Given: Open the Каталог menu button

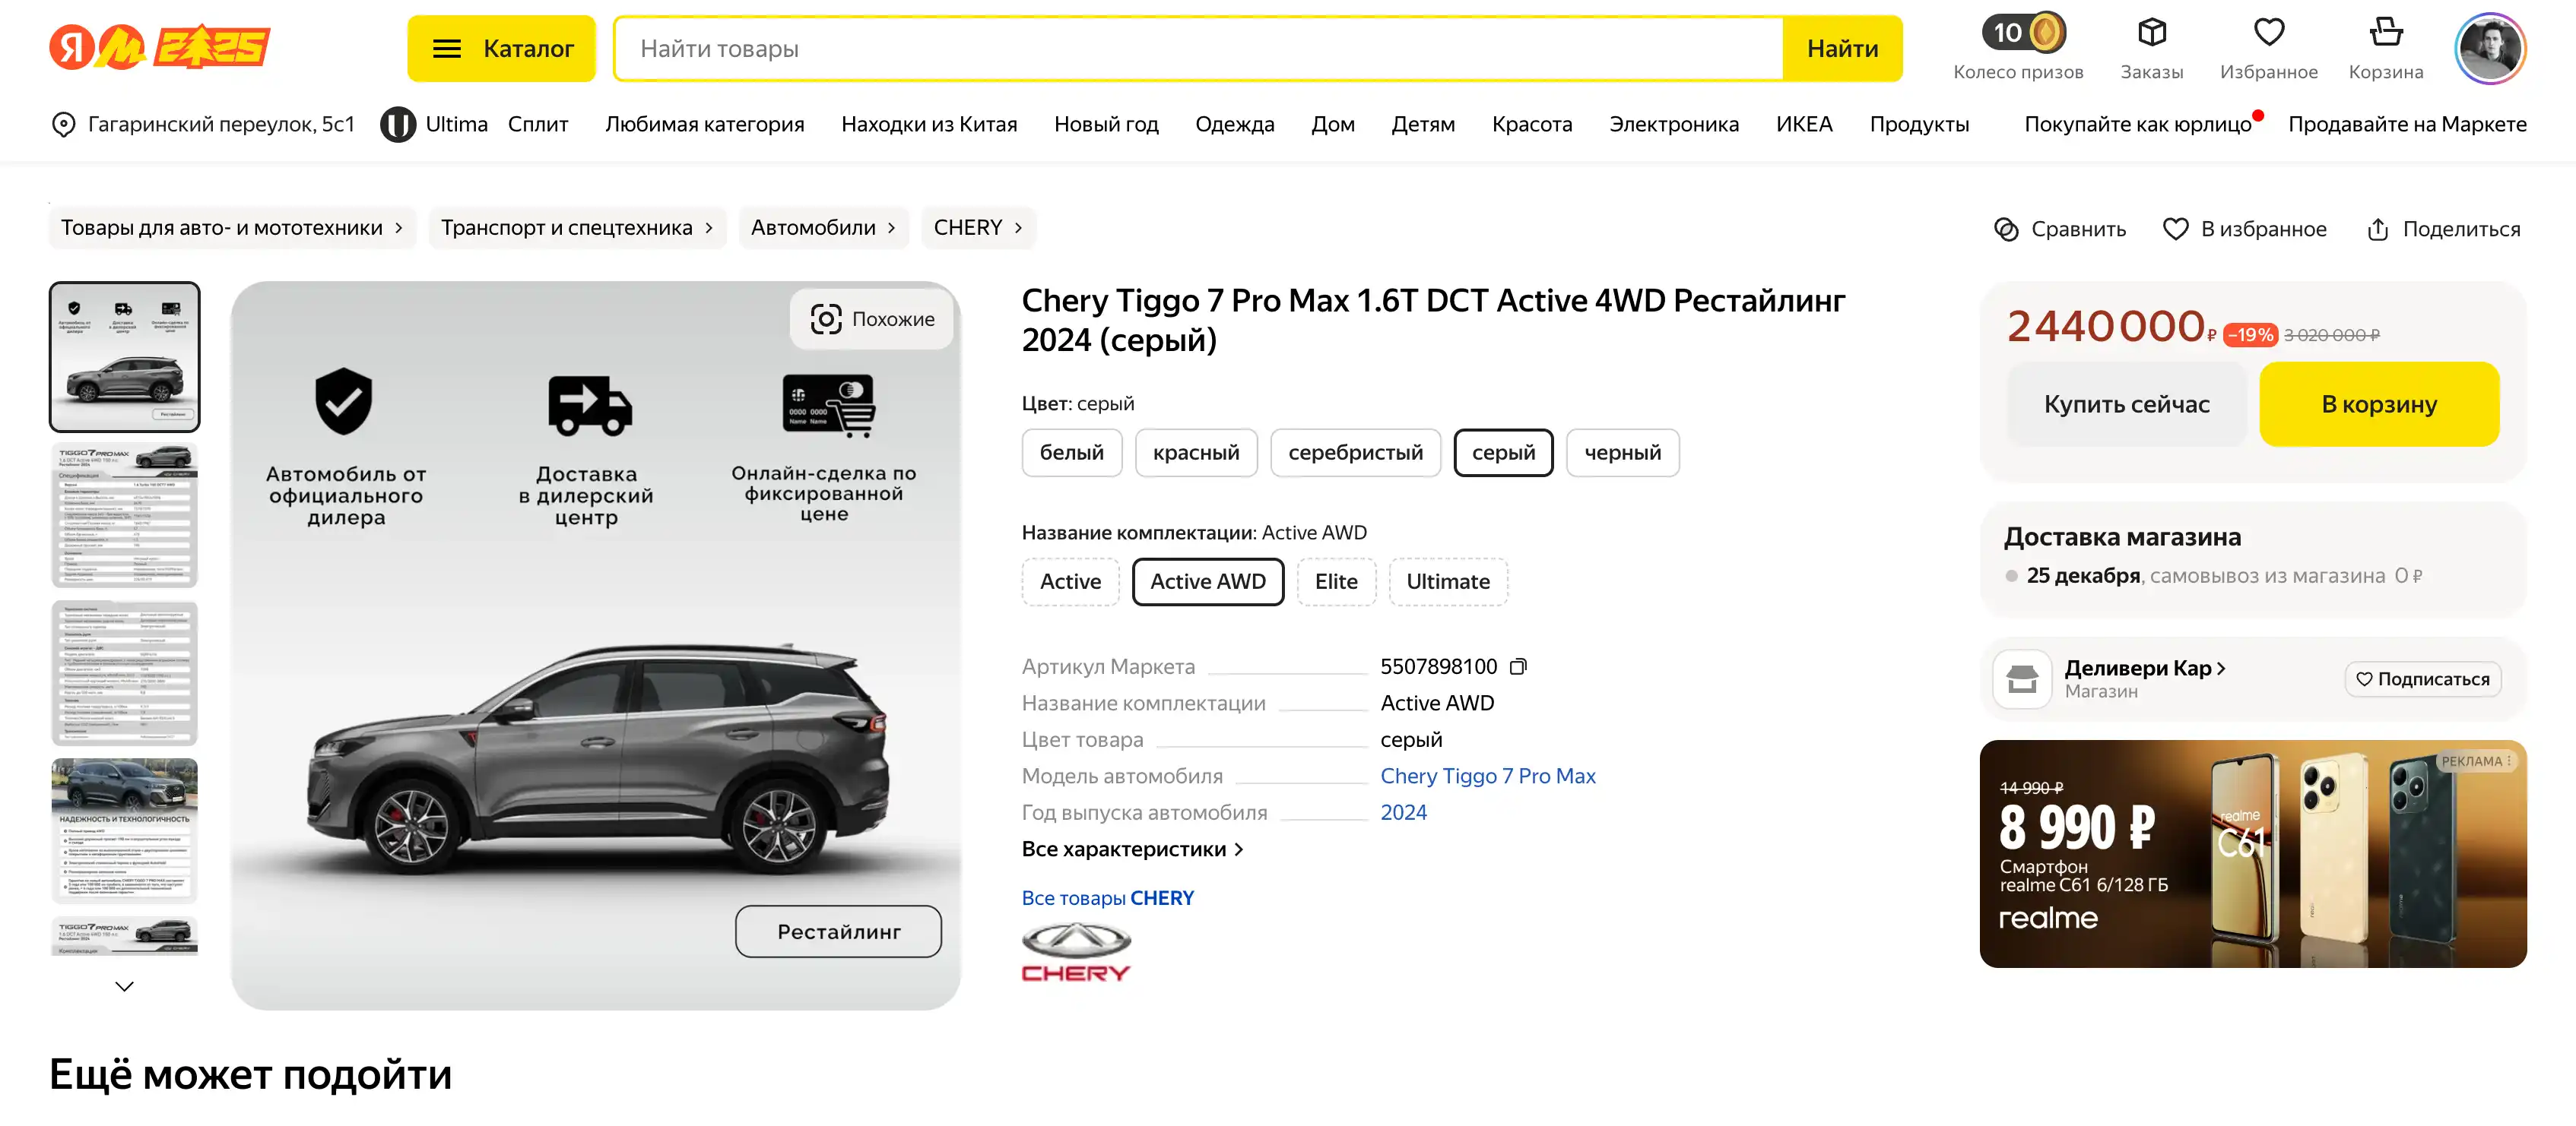Looking at the screenshot, I should (x=501, y=48).
